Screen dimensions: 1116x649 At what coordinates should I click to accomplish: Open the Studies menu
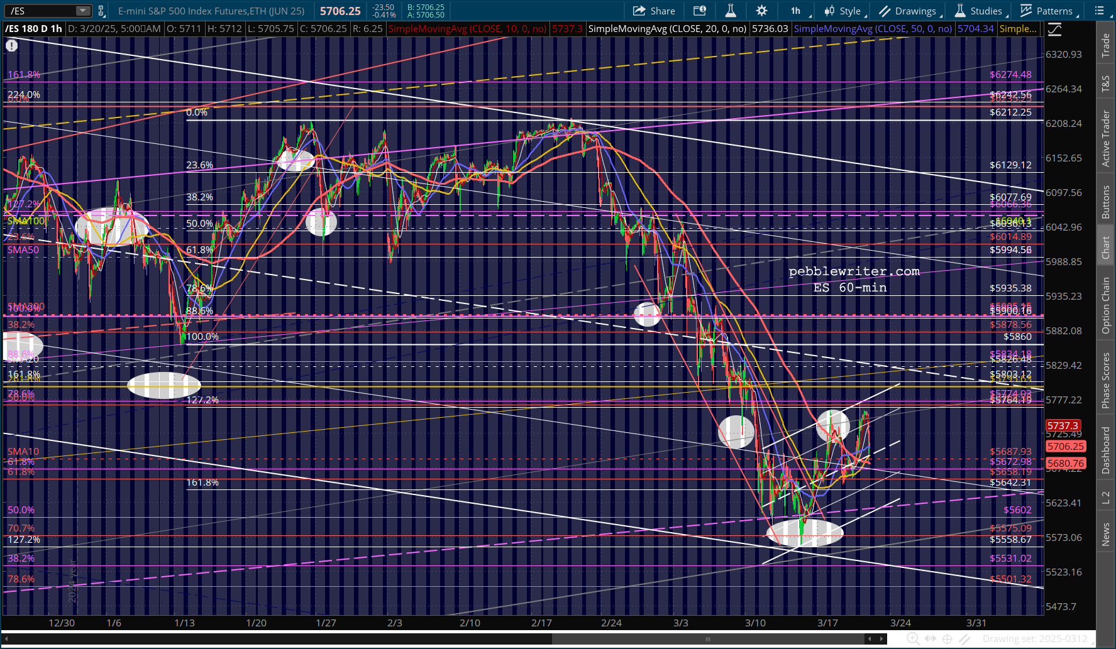978,11
